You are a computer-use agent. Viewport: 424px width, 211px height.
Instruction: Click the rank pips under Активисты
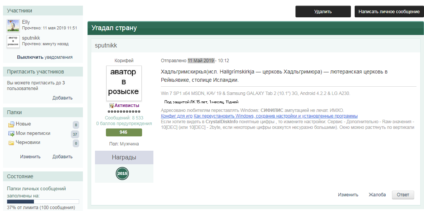click(x=124, y=112)
